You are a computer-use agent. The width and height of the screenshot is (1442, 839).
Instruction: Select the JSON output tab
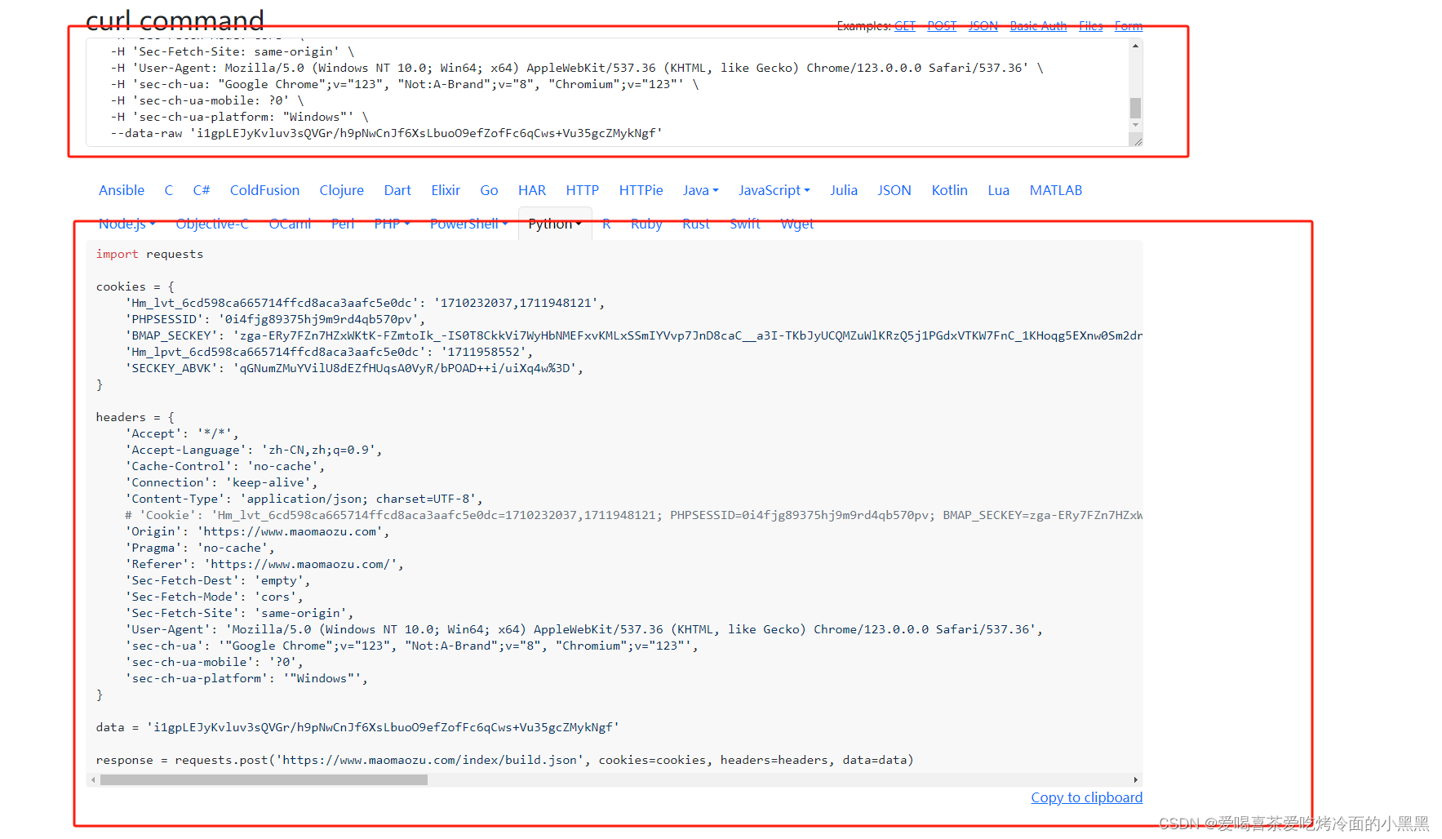[894, 190]
